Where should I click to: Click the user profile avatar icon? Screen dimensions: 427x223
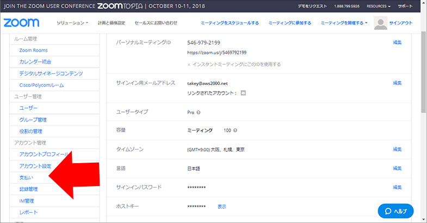pyautogui.click(x=381, y=23)
